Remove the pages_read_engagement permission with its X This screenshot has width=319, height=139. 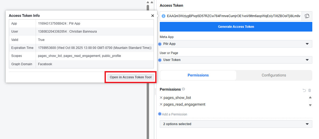point(161,104)
